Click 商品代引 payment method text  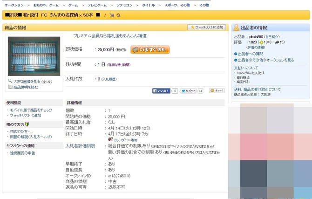pos(243,82)
